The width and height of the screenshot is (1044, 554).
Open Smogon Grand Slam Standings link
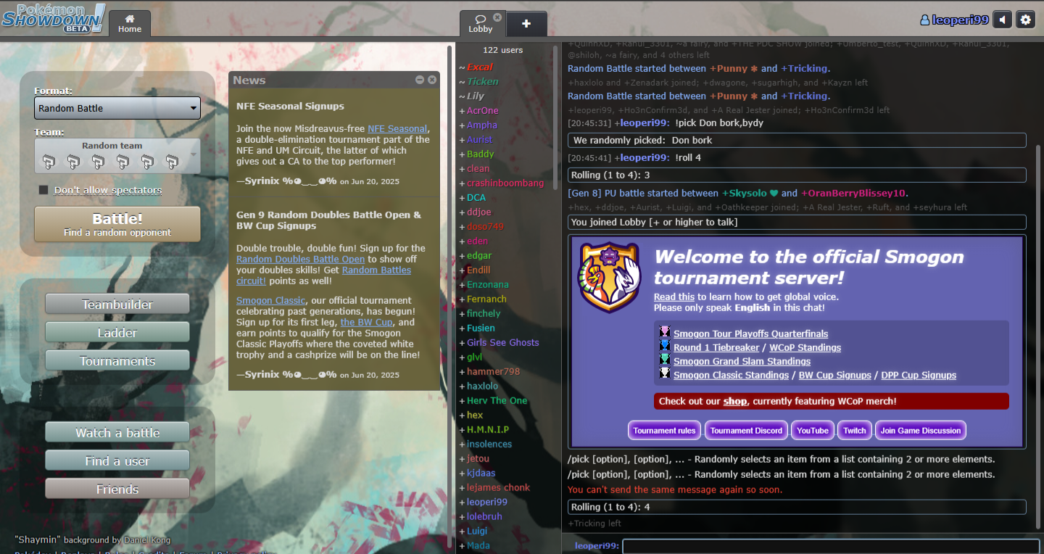click(742, 361)
